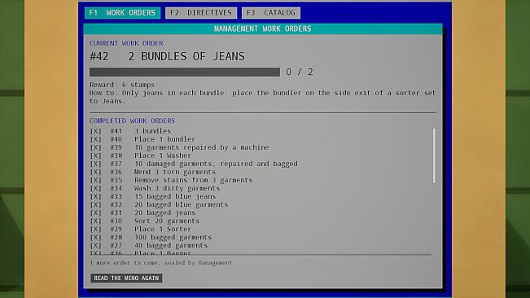Click the 'COMPLETED WORK ORDERS' heading
530x298 pixels.
pyautogui.click(x=132, y=121)
